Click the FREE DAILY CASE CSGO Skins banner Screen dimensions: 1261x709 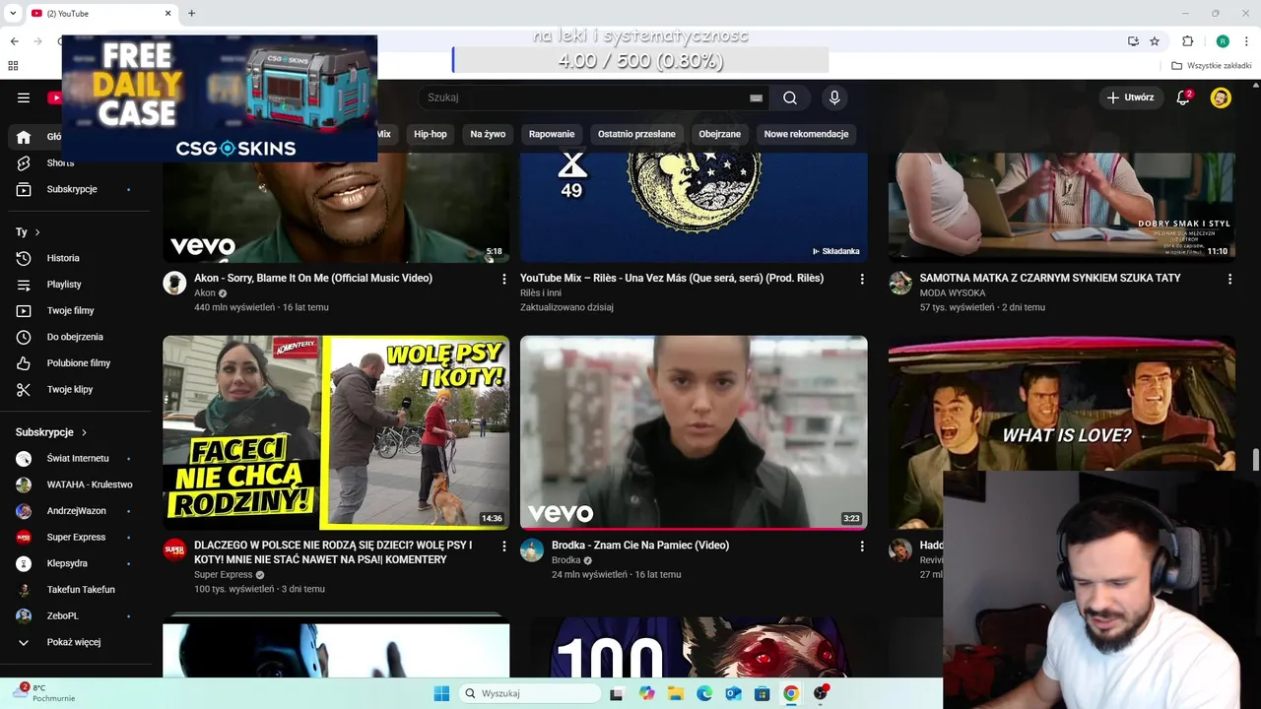[220, 98]
